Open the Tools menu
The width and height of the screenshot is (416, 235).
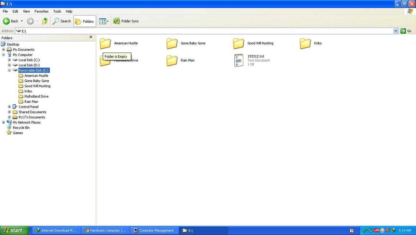point(57,11)
